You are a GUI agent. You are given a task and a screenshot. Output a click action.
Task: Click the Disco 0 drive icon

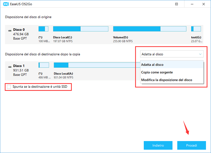10,30
